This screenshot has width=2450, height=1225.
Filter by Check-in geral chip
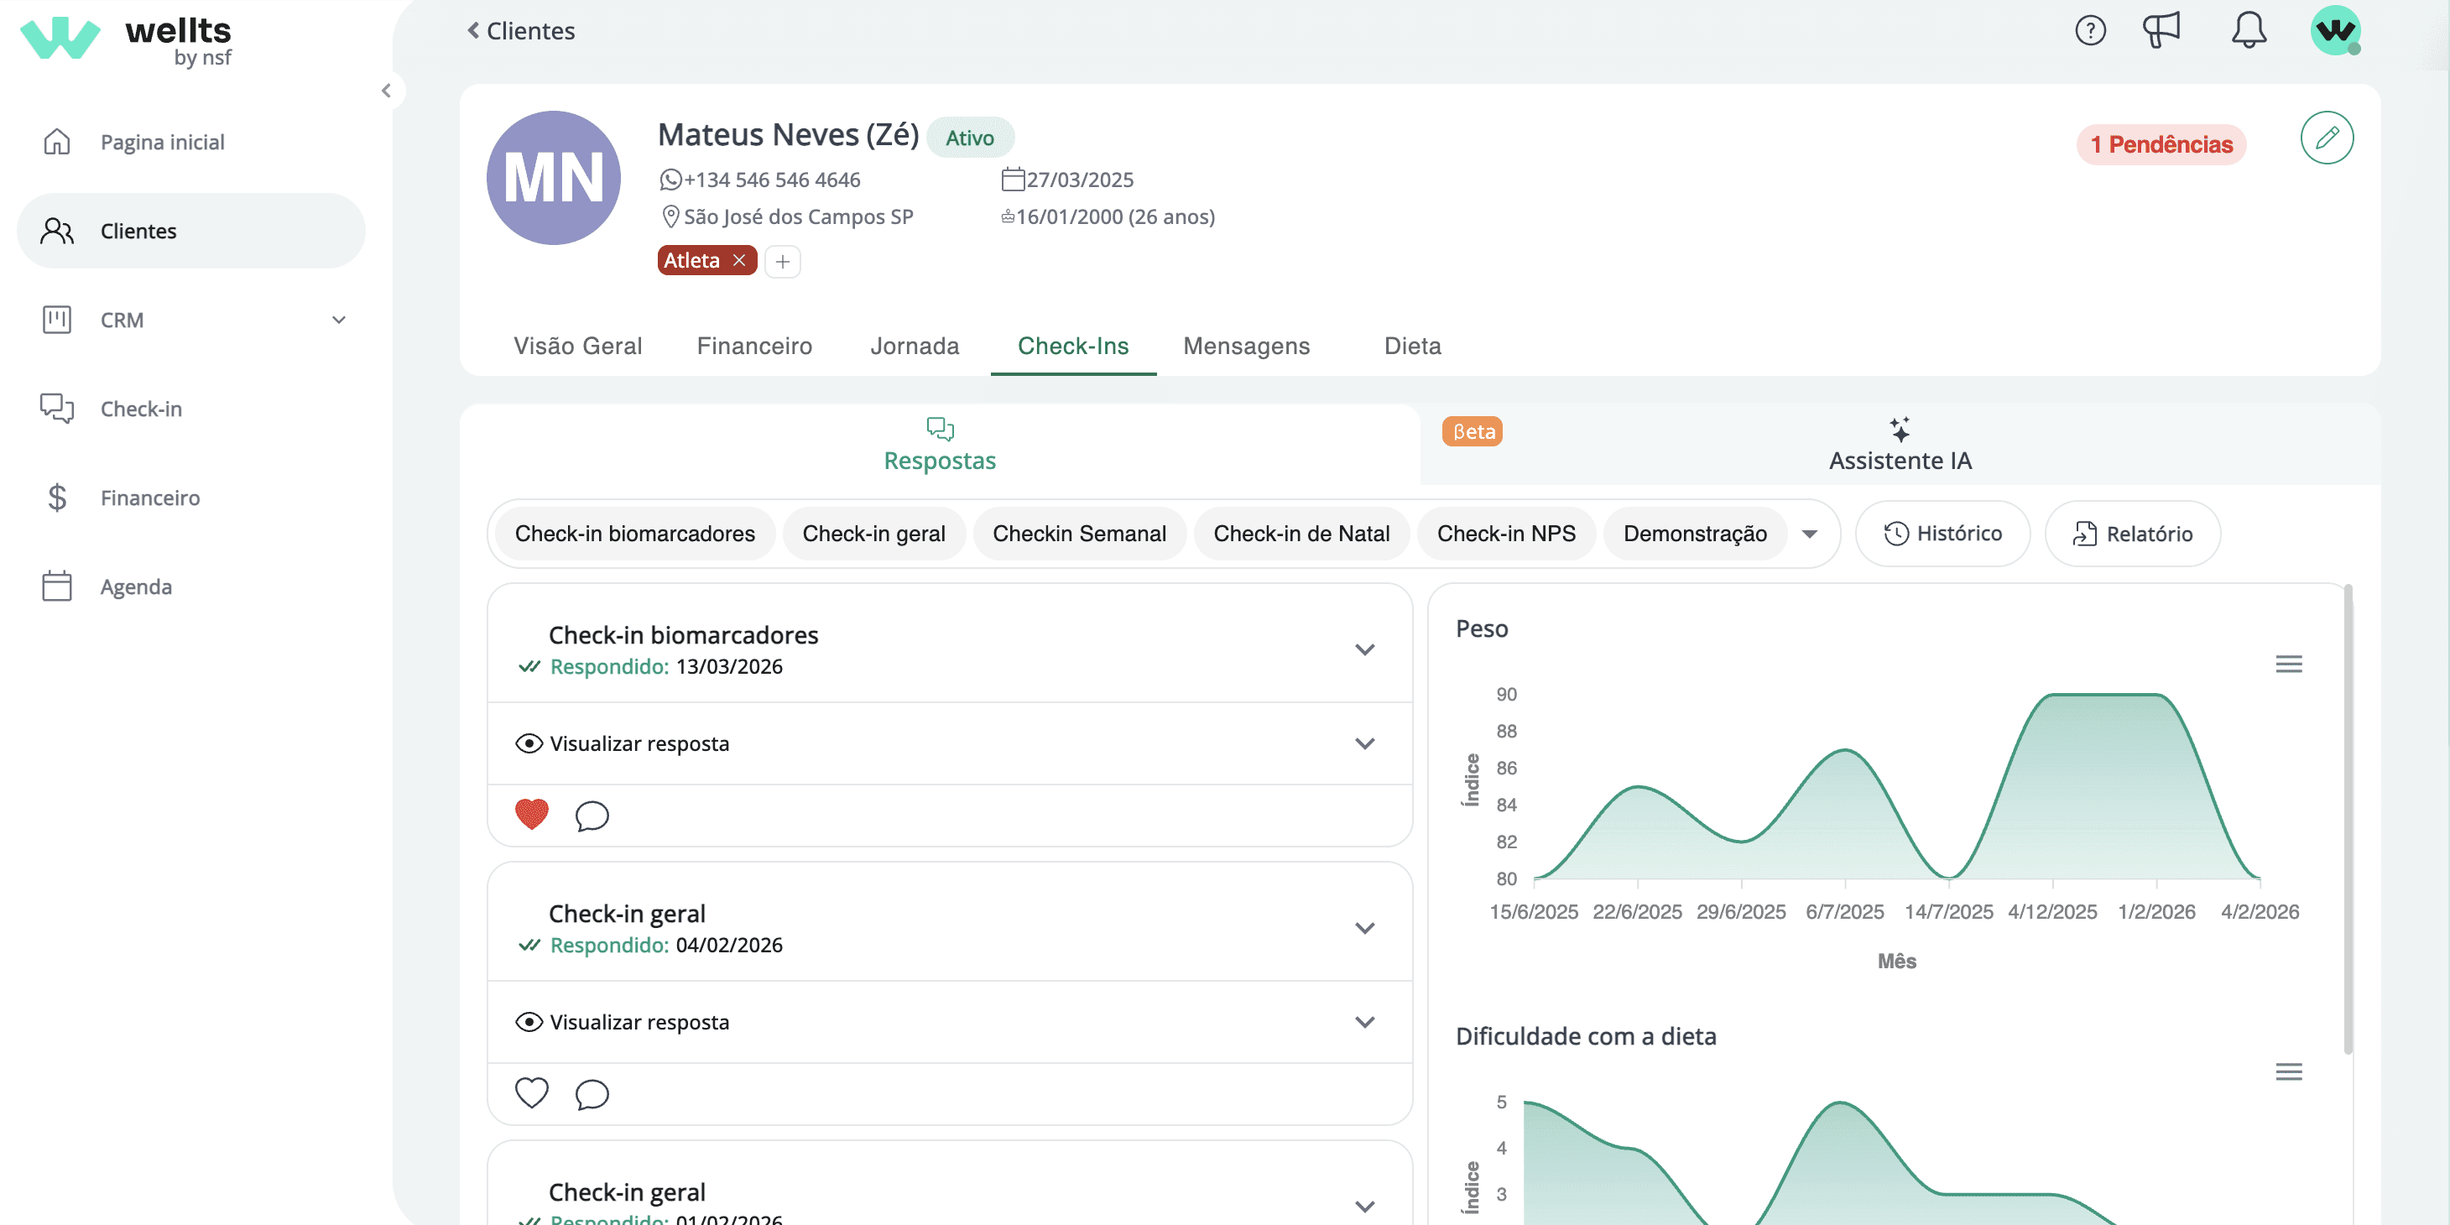tap(873, 534)
